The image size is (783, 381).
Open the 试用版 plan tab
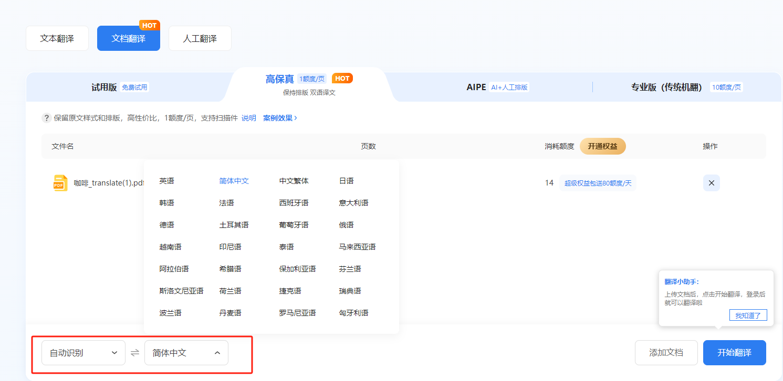click(120, 88)
